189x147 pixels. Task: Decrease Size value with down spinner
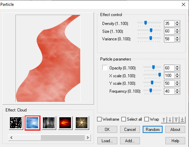(177, 32)
